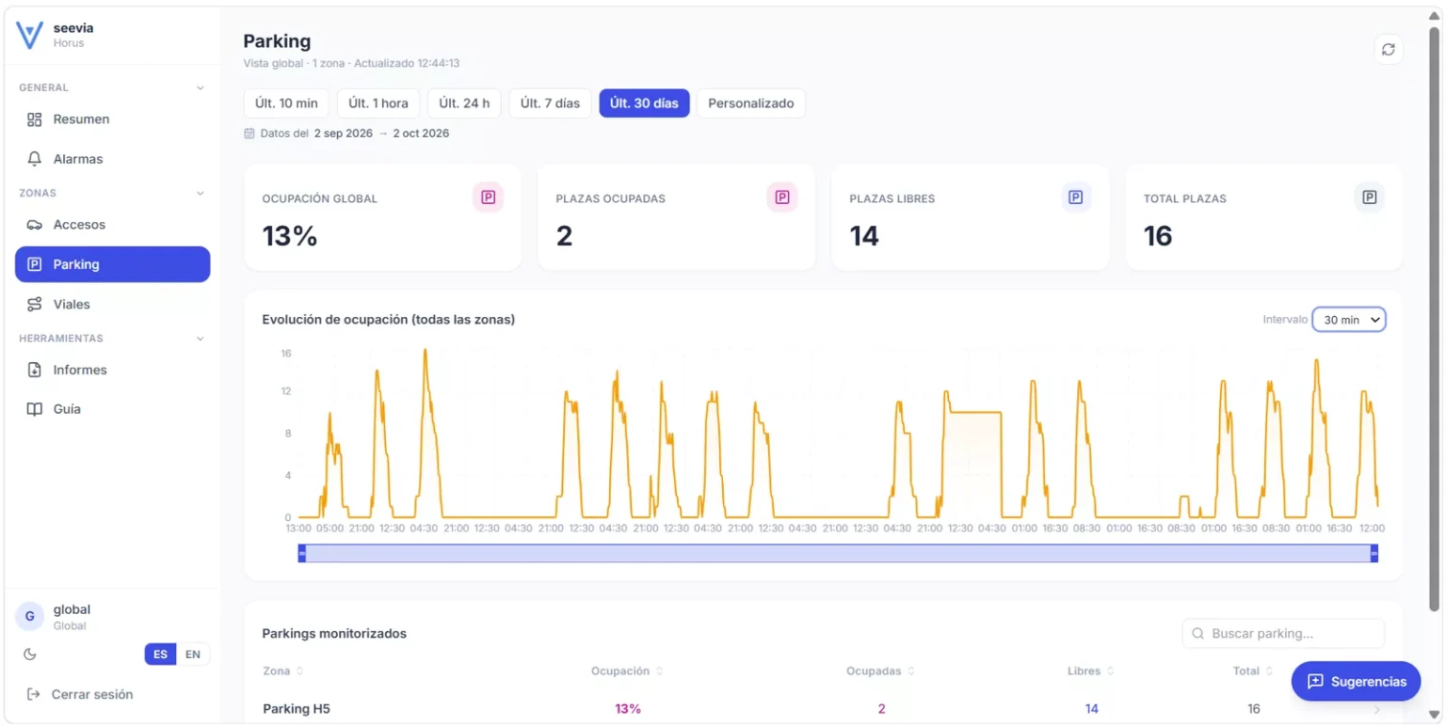Open the Personalizado date range
This screenshot has height=726, width=1446.
coord(751,103)
